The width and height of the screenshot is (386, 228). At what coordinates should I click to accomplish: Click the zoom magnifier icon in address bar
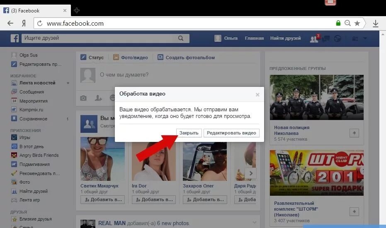(x=347, y=23)
